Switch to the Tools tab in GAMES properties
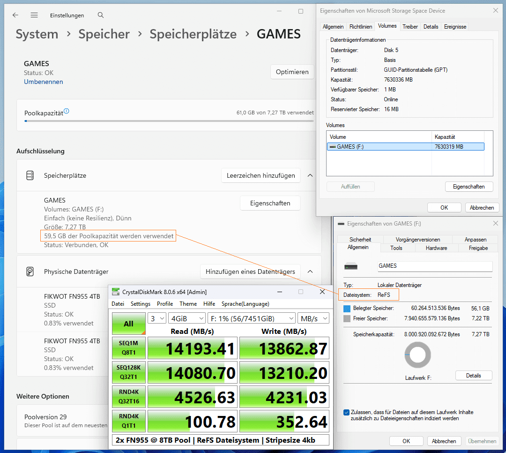Viewport: 506px width, 453px height. [x=396, y=248]
